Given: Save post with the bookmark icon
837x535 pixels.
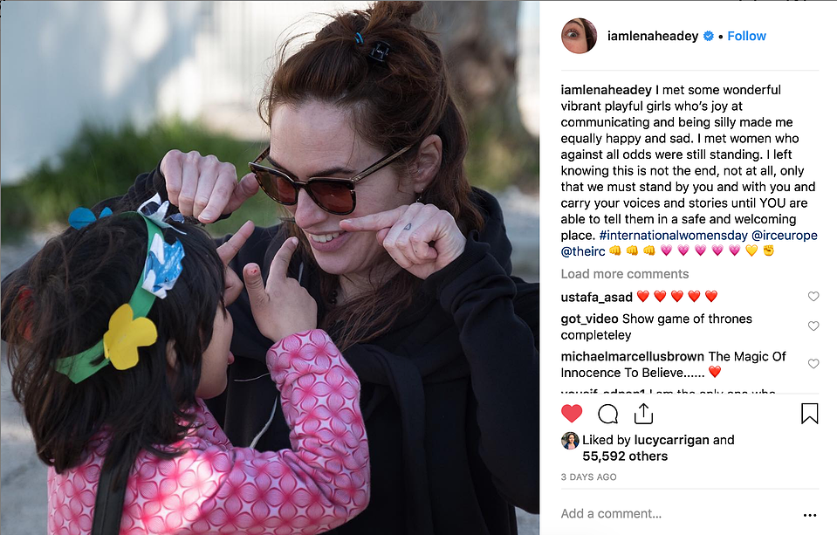Looking at the screenshot, I should [809, 414].
